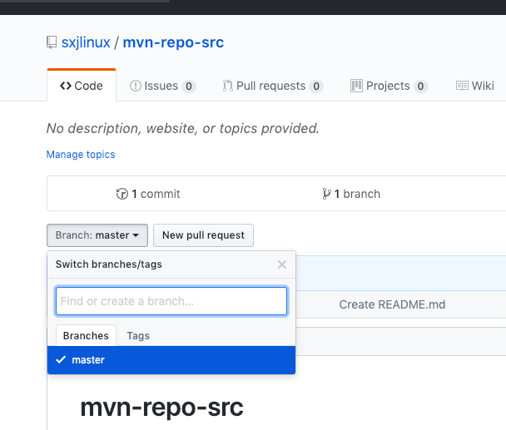Click the New pull request button

click(203, 235)
